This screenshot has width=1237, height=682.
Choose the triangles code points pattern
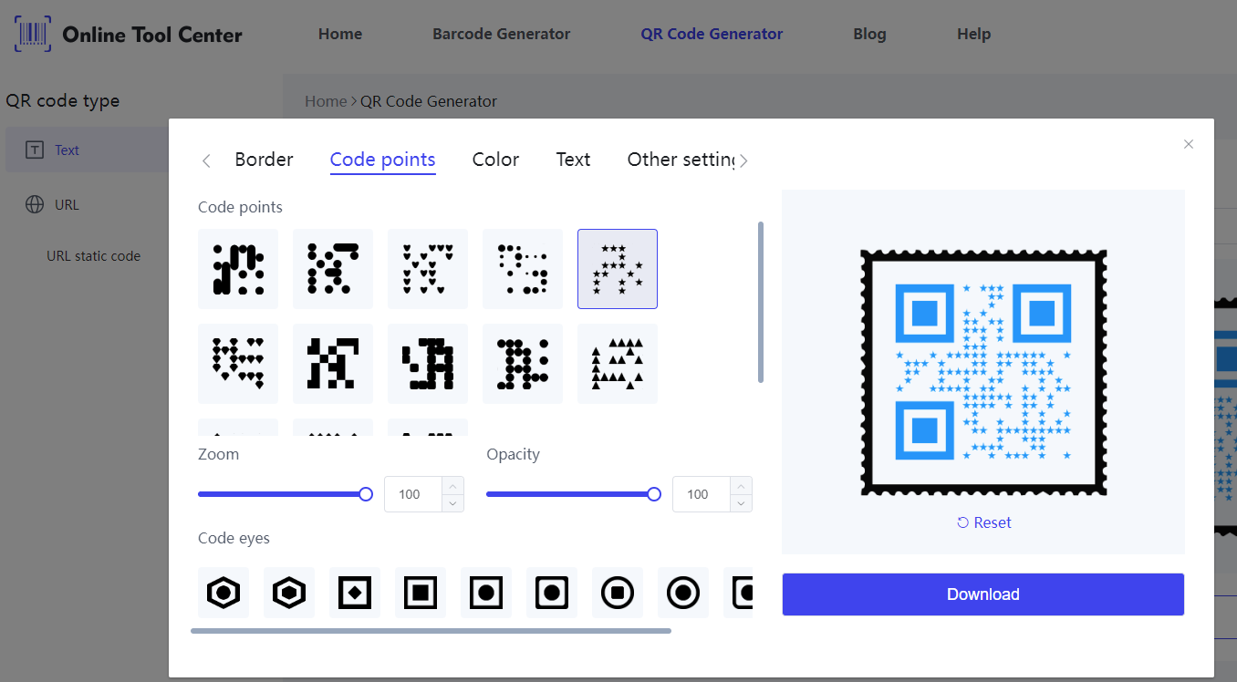618,364
